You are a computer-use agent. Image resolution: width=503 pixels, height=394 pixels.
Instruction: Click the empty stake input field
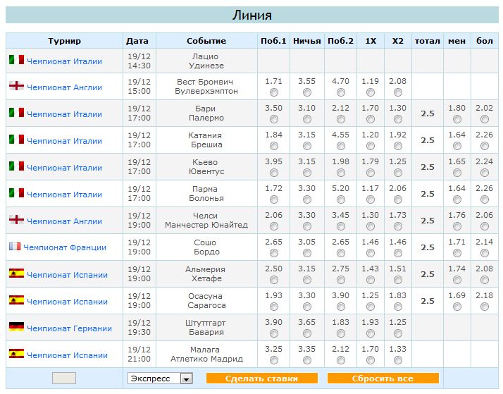click(x=64, y=378)
